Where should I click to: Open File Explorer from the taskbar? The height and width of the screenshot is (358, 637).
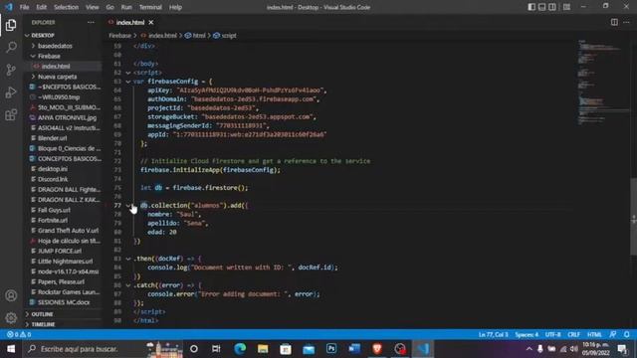coord(263,349)
